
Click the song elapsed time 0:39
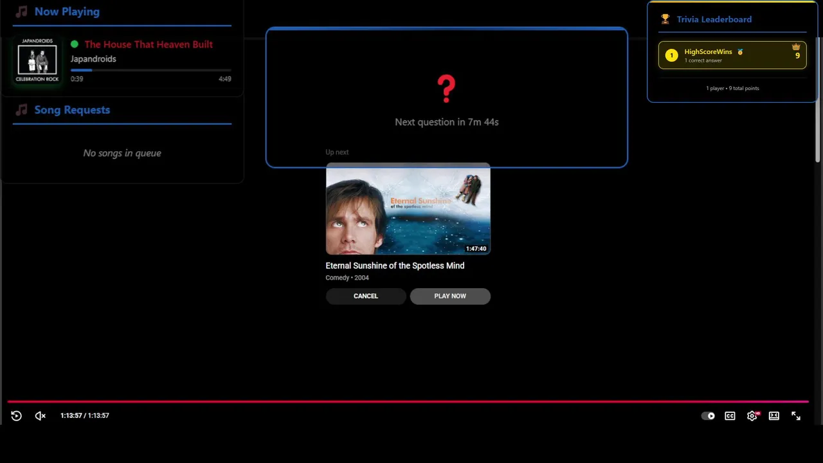77,79
